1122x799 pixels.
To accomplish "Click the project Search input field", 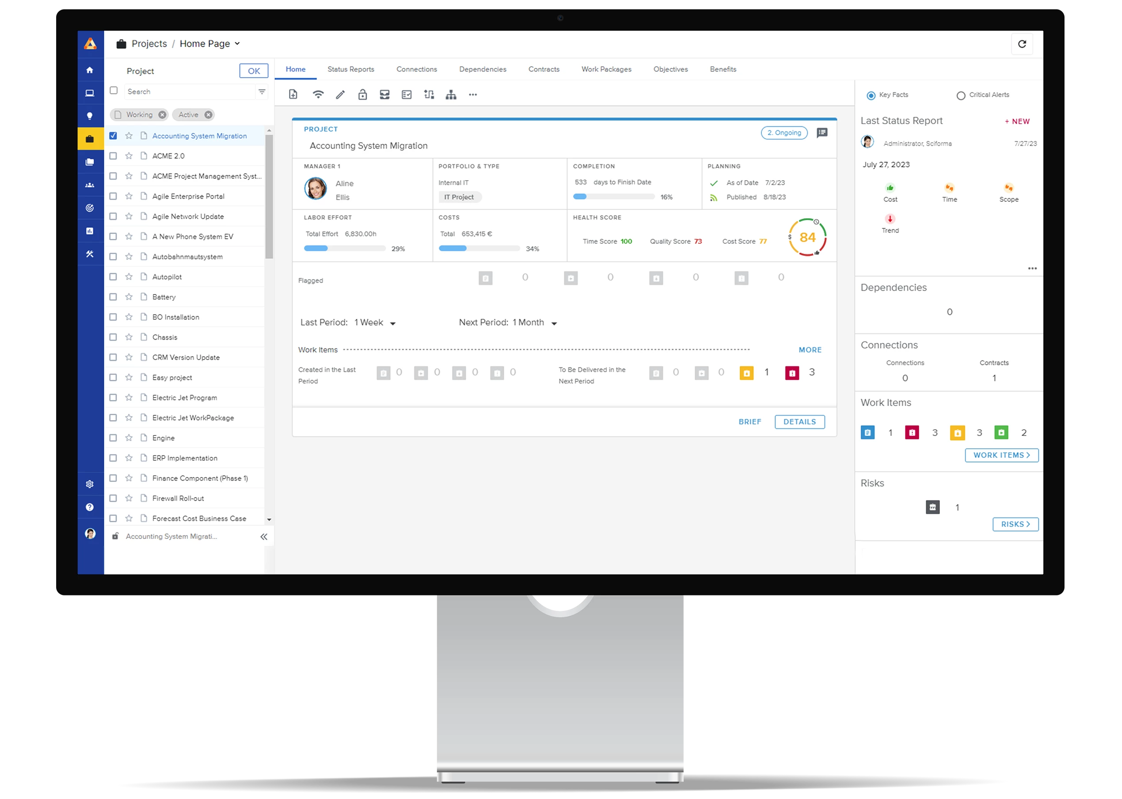I will click(190, 92).
